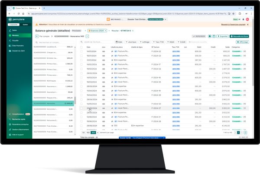The image size is (260, 175).
Task: Click the F-2024-22 invoice number cell
Action: [156, 51]
